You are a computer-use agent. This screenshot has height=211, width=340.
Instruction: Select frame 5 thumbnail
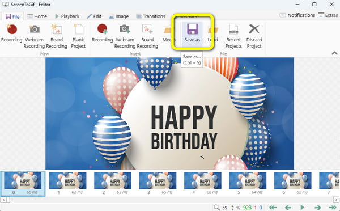[x=248, y=184]
